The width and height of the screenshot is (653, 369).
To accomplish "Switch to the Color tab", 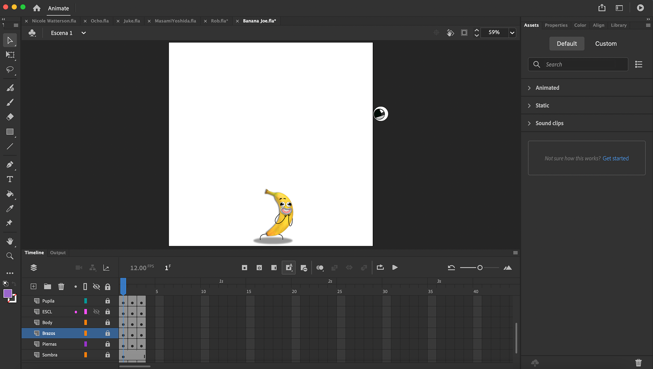I will click(580, 25).
